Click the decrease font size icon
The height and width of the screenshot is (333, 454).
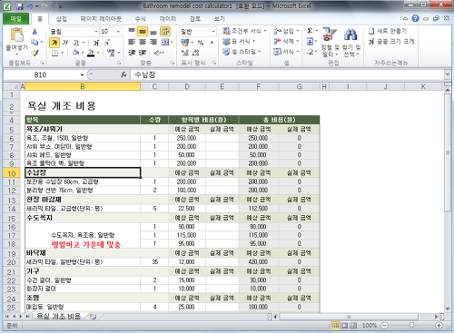107,43
